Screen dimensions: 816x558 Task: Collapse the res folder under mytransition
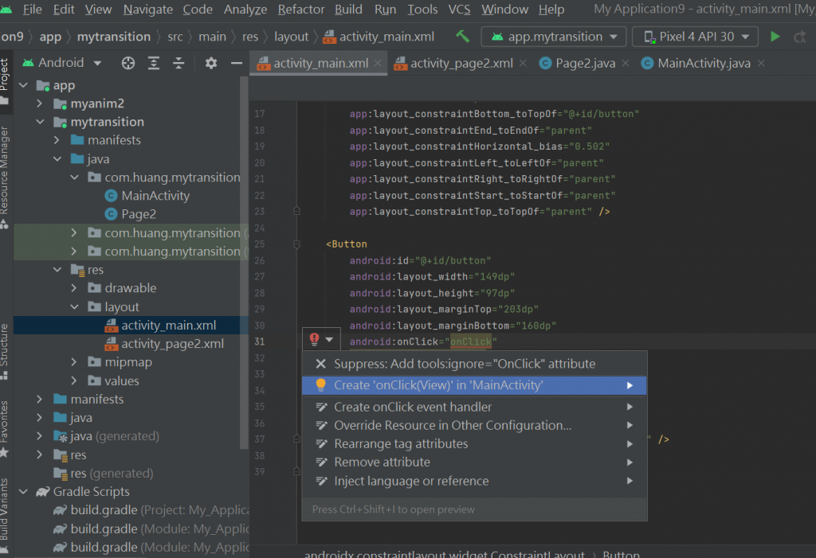point(57,270)
